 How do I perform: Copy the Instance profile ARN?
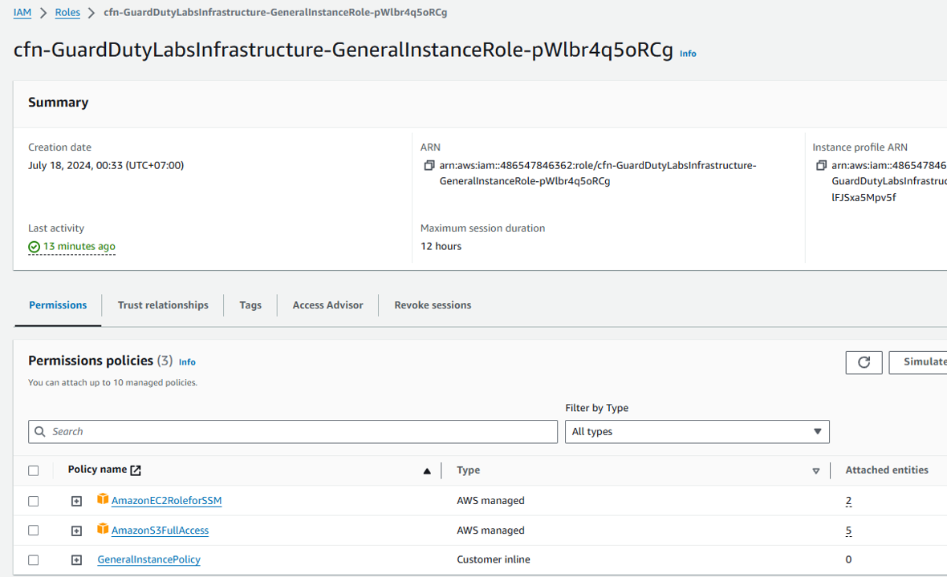coord(821,165)
